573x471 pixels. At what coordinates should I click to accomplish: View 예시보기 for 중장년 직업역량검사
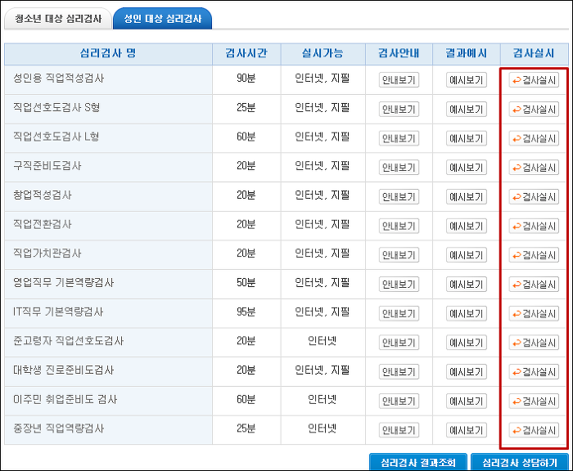(x=467, y=430)
